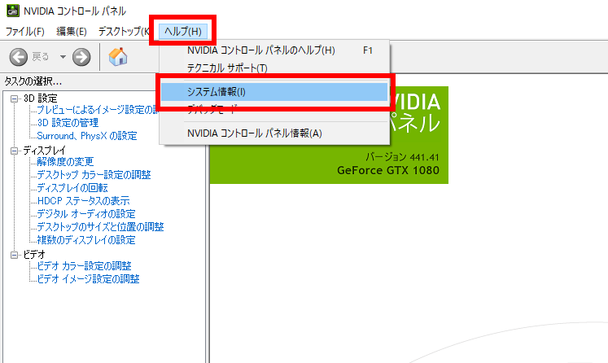
Task: Open the デスクトップ(K) menu
Action: tap(124, 32)
